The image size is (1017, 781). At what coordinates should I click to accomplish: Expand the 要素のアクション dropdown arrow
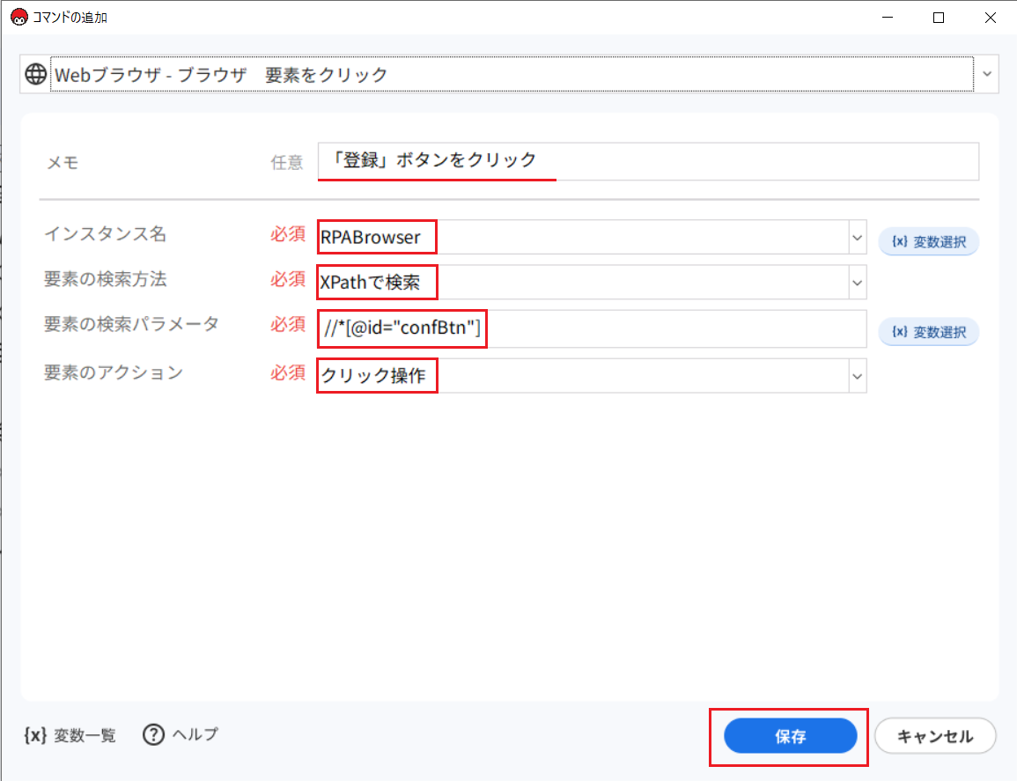[x=857, y=376]
